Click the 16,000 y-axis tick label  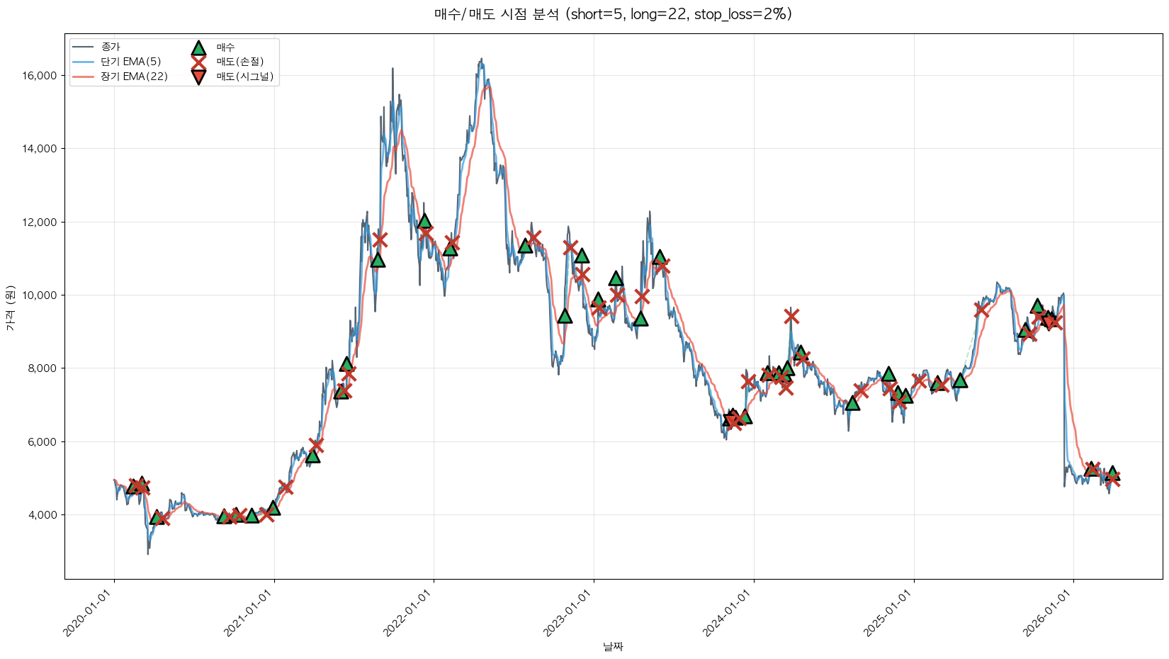pos(40,76)
